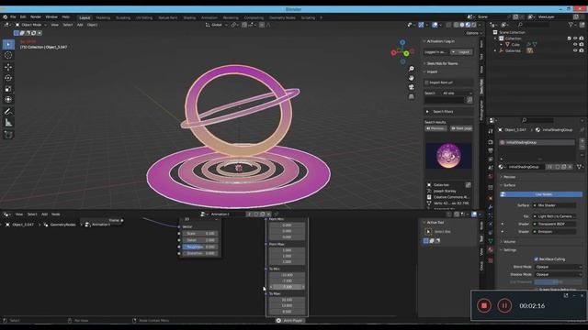Image resolution: width=588 pixels, height=330 pixels.
Task: Toggle Use Nodes for the material
Action: point(541,194)
